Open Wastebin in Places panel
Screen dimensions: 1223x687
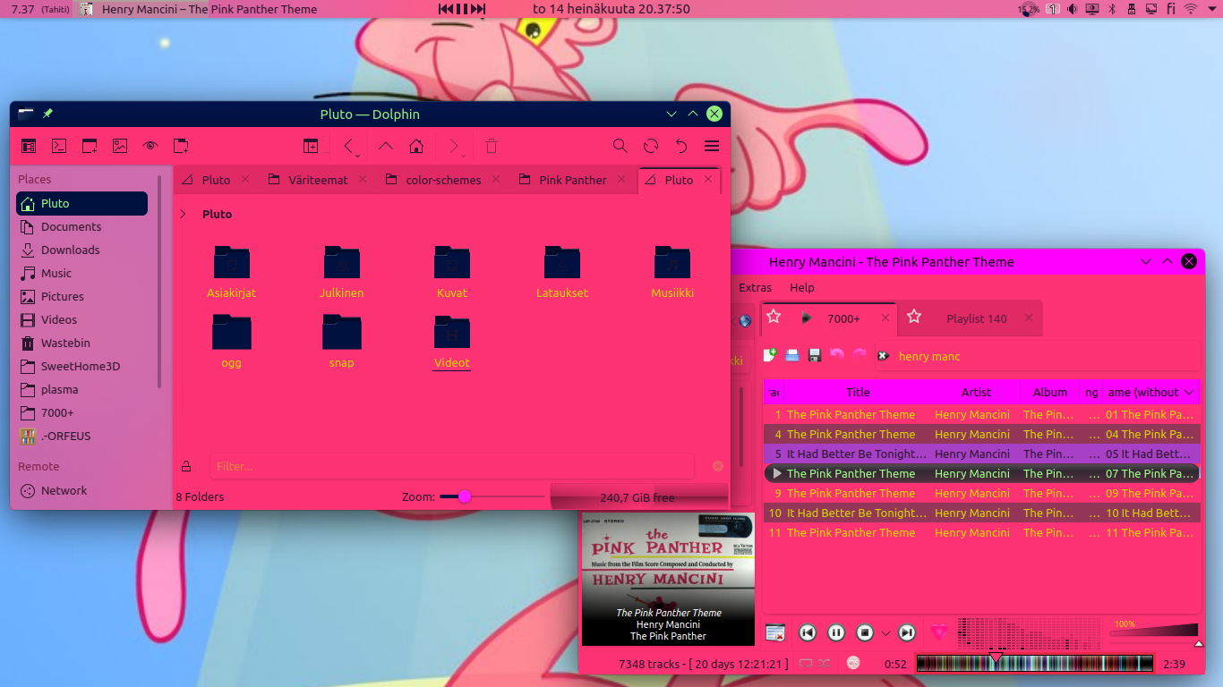pyautogui.click(x=81, y=343)
